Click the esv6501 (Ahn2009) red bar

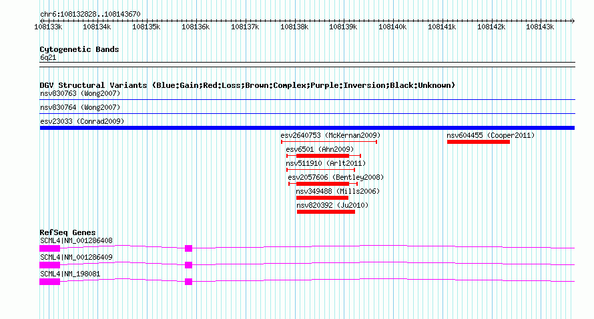[322, 156]
